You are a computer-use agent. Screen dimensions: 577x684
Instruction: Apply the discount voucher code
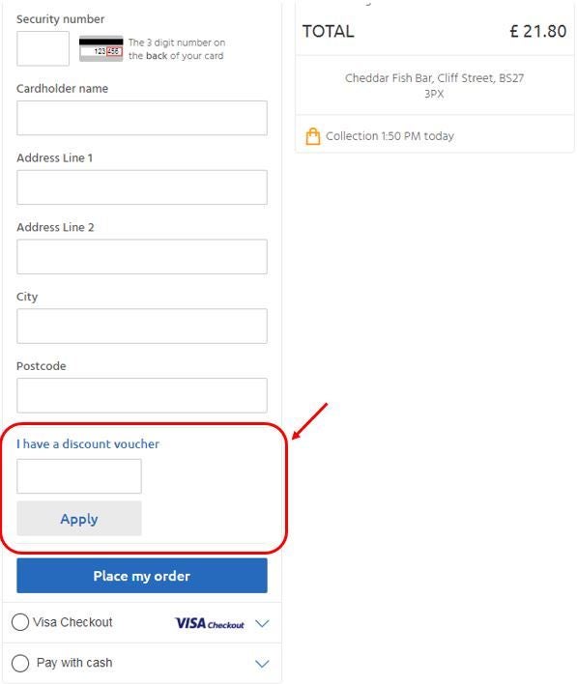pyautogui.click(x=79, y=518)
